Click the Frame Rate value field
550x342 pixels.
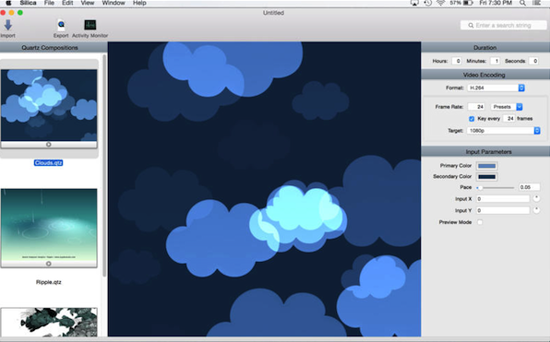(x=476, y=107)
